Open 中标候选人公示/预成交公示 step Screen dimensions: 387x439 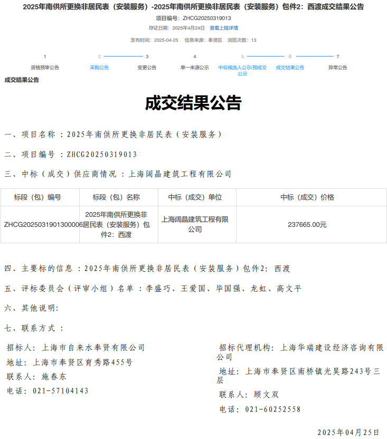click(x=242, y=70)
